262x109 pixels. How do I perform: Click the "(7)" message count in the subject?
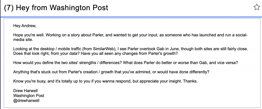pyautogui.click(x=9, y=8)
